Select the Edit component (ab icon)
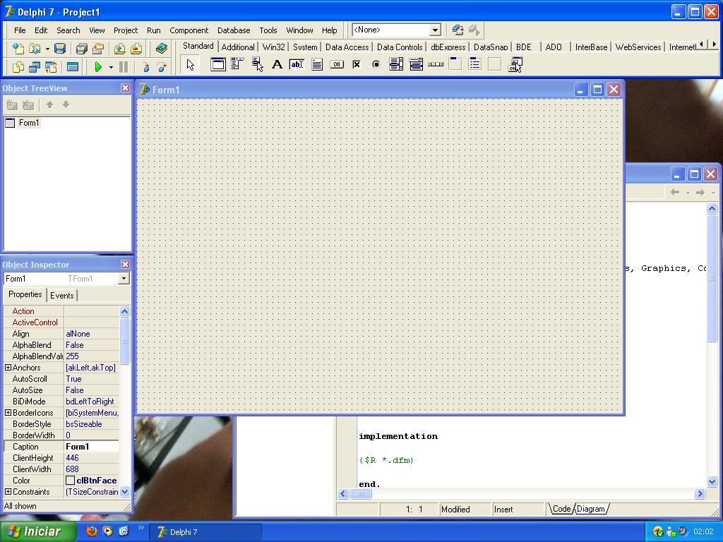 (297, 64)
